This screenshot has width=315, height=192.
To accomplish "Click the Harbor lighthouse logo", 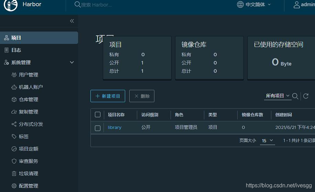I will [11, 5].
